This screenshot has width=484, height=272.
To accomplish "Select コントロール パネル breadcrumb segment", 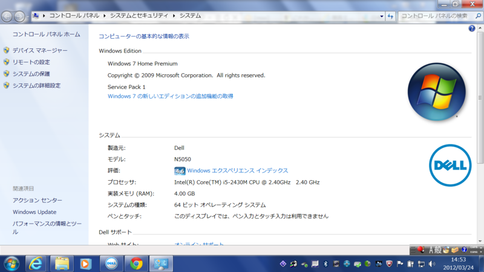I will pyautogui.click(x=74, y=16).
